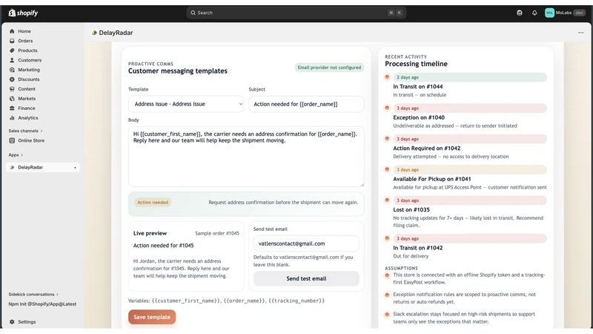Click 'Action Required on #1042' entry
Viewport: 593px width, 334px height.
[427, 148]
